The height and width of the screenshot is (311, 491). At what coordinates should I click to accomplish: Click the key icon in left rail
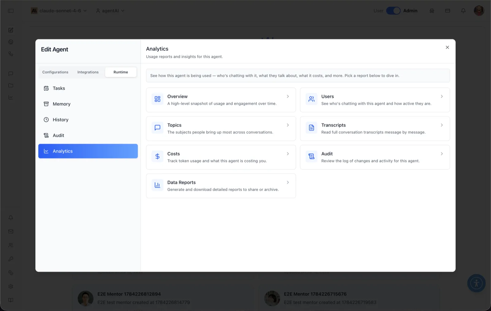click(x=11, y=259)
